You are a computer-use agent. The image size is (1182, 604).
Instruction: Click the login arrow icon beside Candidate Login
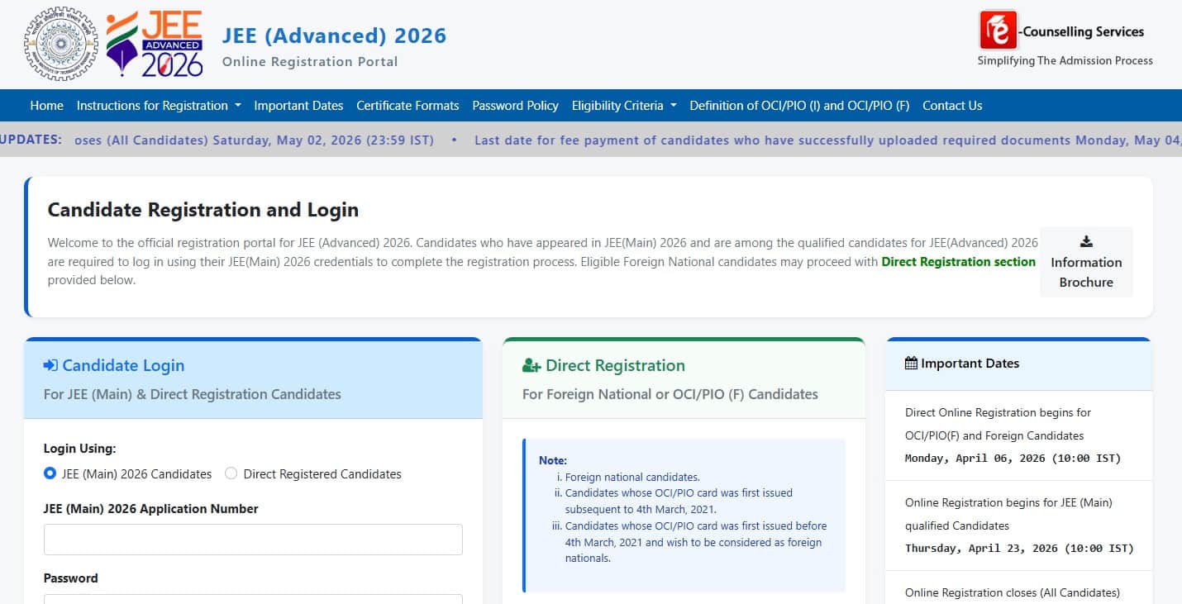tap(51, 364)
